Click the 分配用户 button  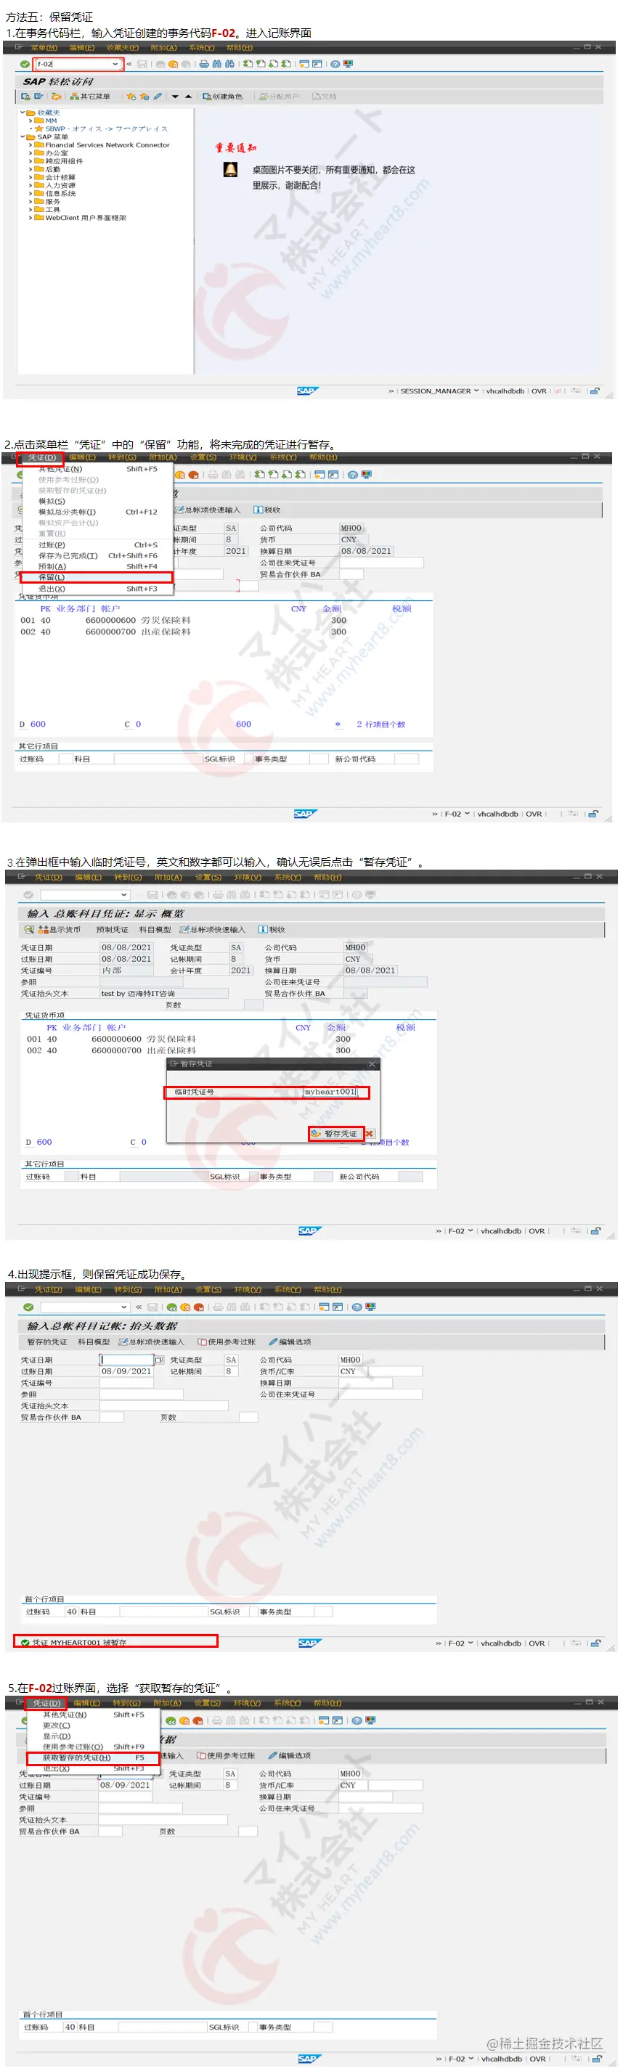(279, 97)
